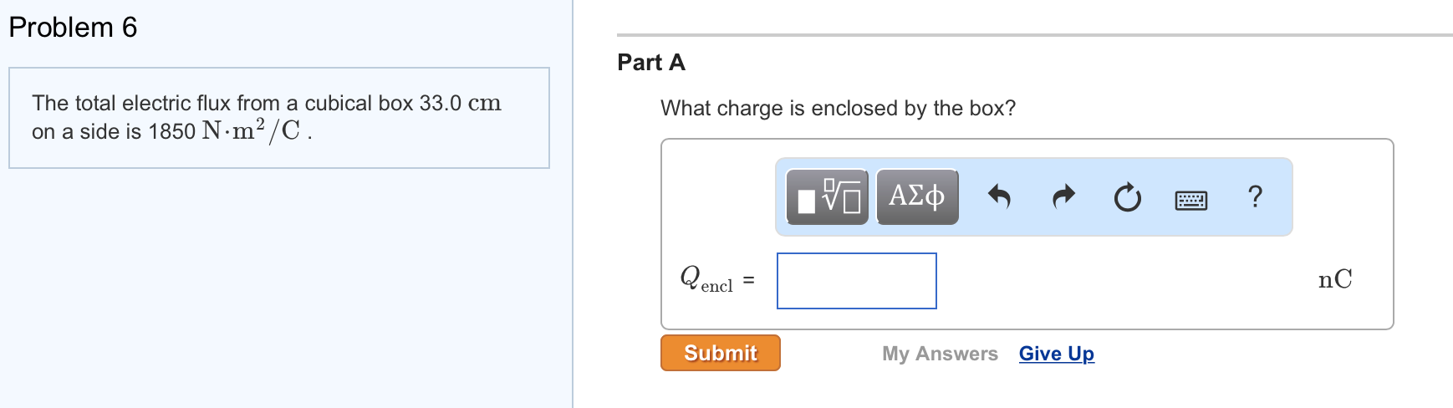The height and width of the screenshot is (408, 1453).
Task: Open the My Answers link
Action: tap(940, 354)
